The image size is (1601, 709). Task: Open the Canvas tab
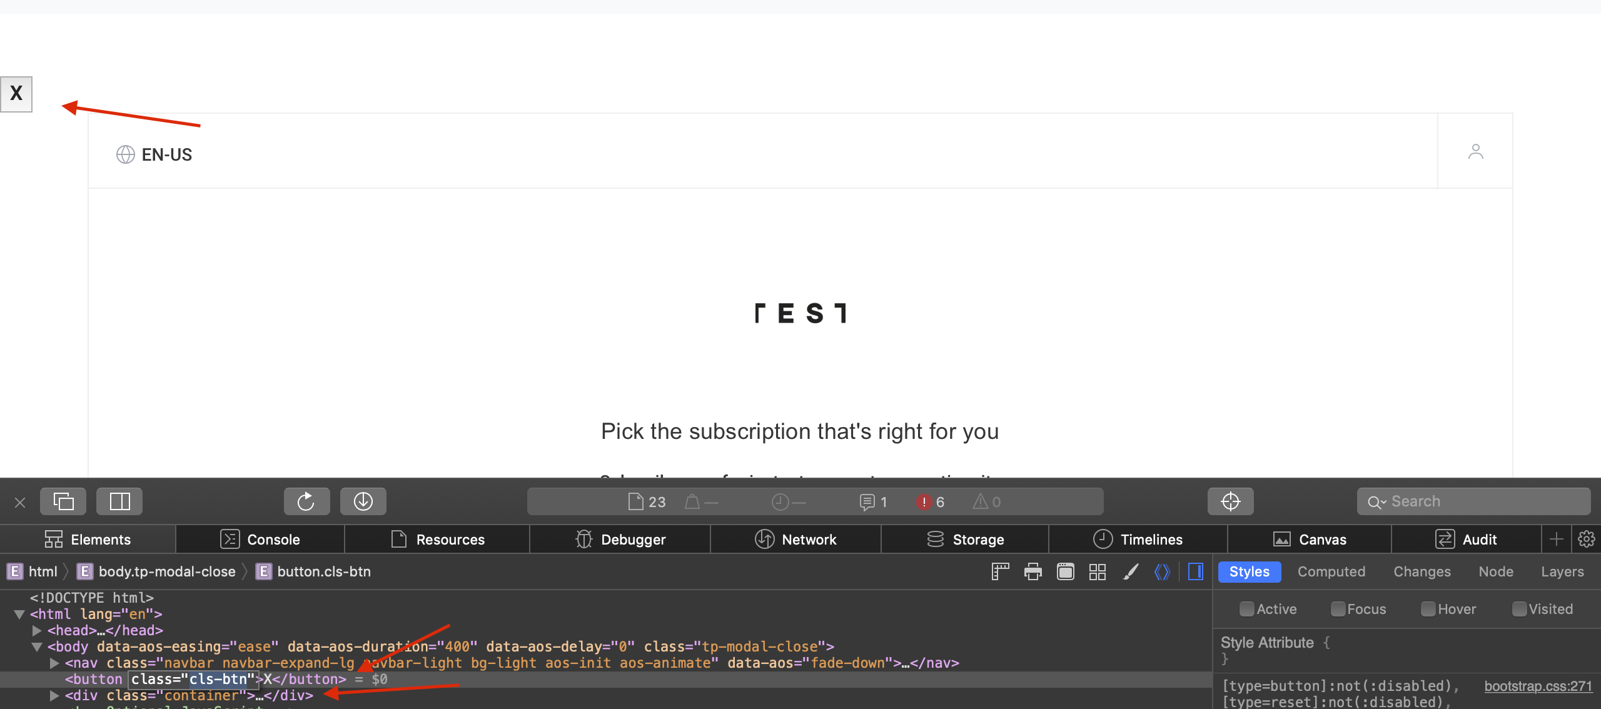[x=1310, y=539]
